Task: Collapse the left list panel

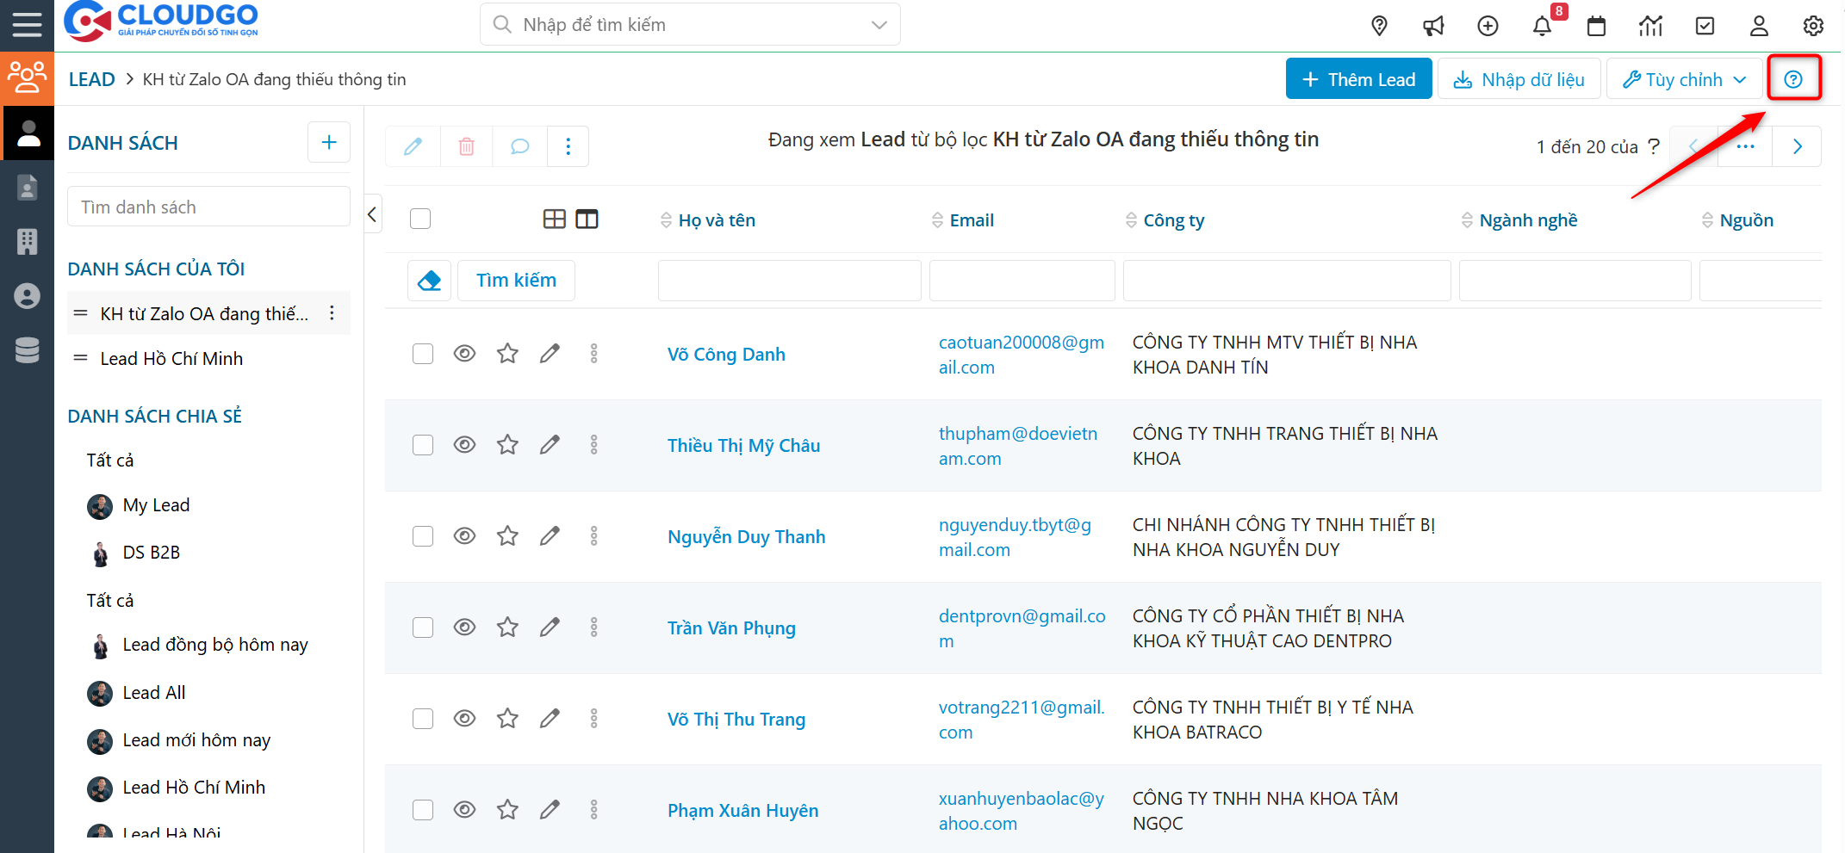Action: pos(372,214)
